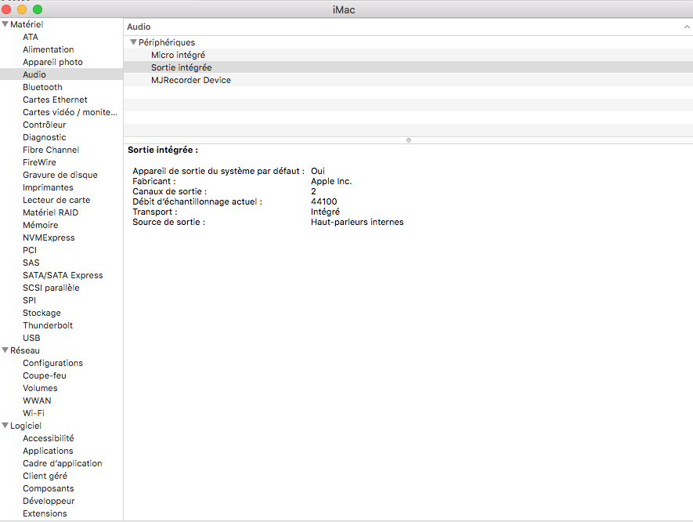Click the green zoom window button

tap(38, 9)
